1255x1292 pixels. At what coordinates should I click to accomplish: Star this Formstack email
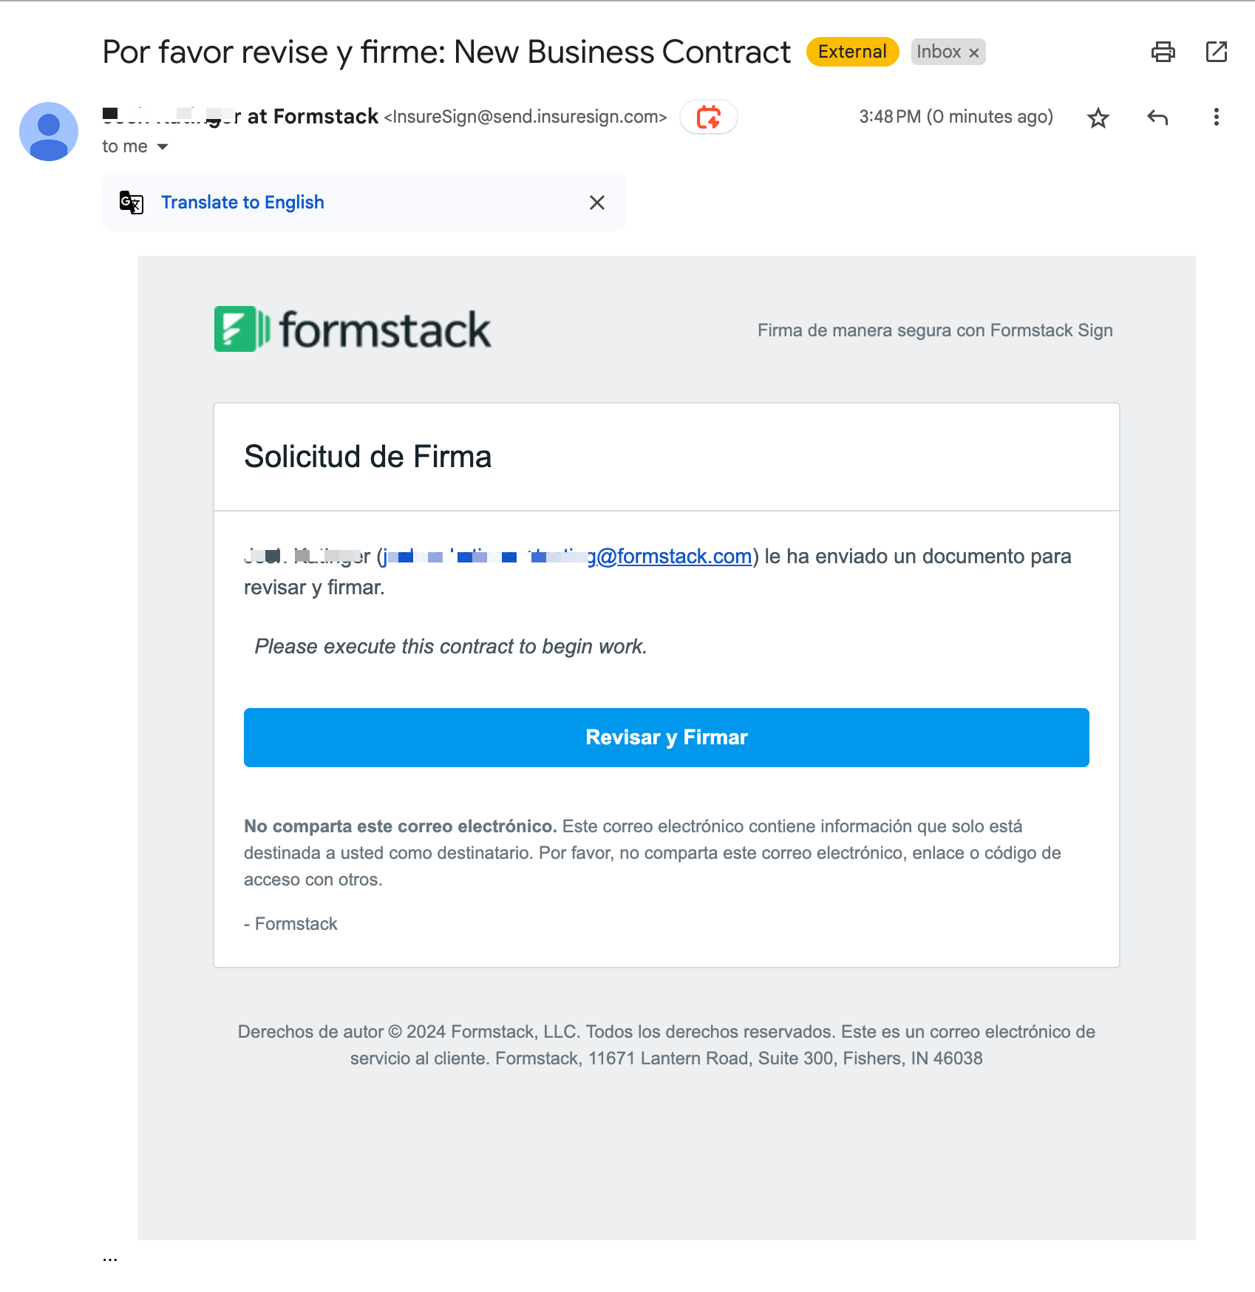click(1098, 118)
